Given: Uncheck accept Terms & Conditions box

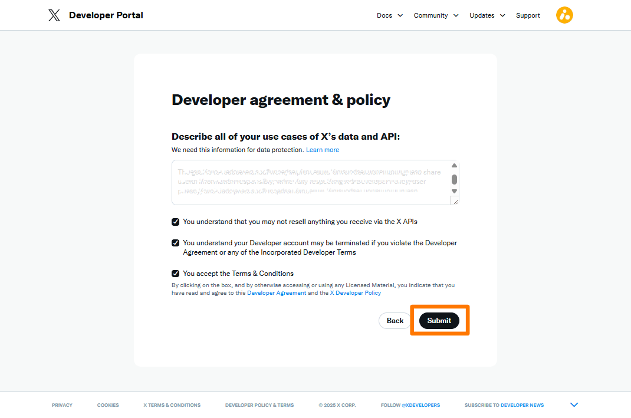Looking at the screenshot, I should [x=175, y=274].
